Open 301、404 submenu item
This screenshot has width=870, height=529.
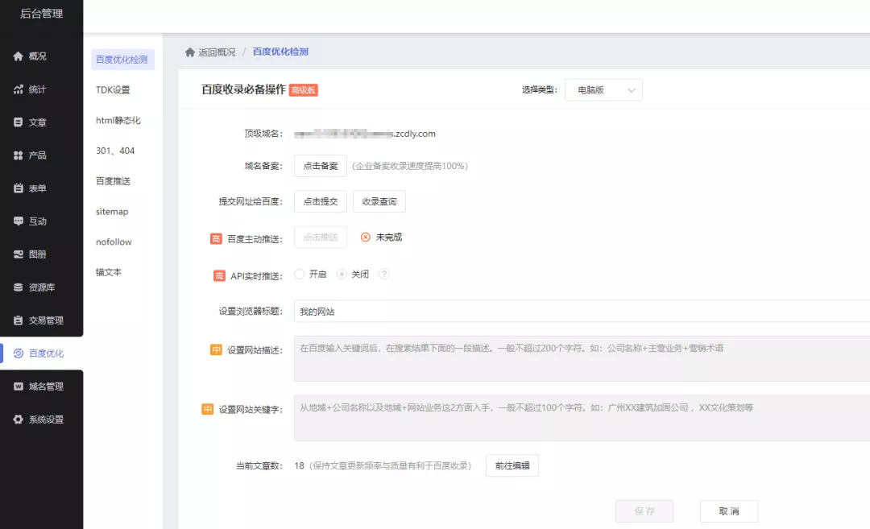115,151
